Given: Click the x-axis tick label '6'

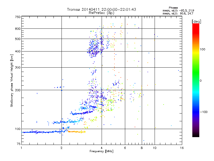Looking at the screenshot, I should tap(125, 148).
